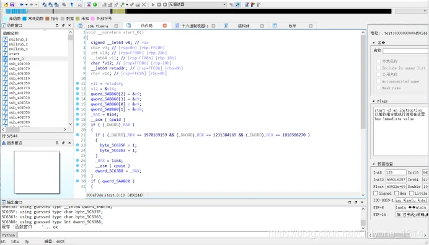Click breakpoint dot on line 11
This screenshot has width=429, height=245.
click(x=77, y=83)
